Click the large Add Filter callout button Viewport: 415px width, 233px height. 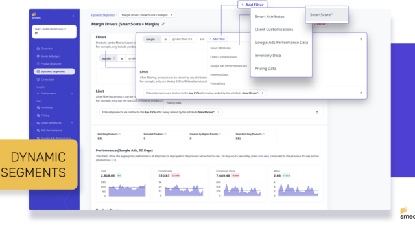(x=252, y=5)
